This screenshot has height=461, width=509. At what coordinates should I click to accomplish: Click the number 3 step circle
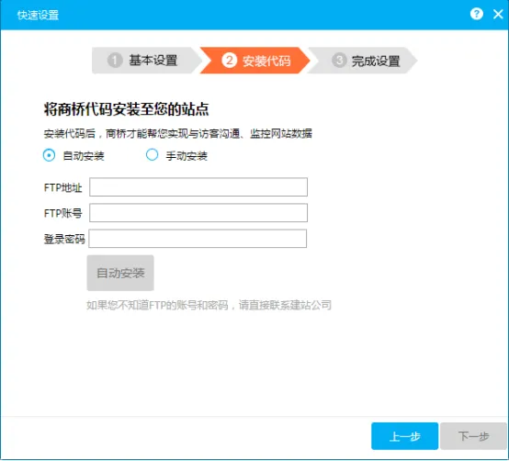(x=339, y=61)
